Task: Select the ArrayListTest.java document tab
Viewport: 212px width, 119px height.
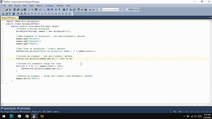Action: (x=8, y=18)
